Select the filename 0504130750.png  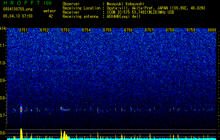tap(18, 9)
